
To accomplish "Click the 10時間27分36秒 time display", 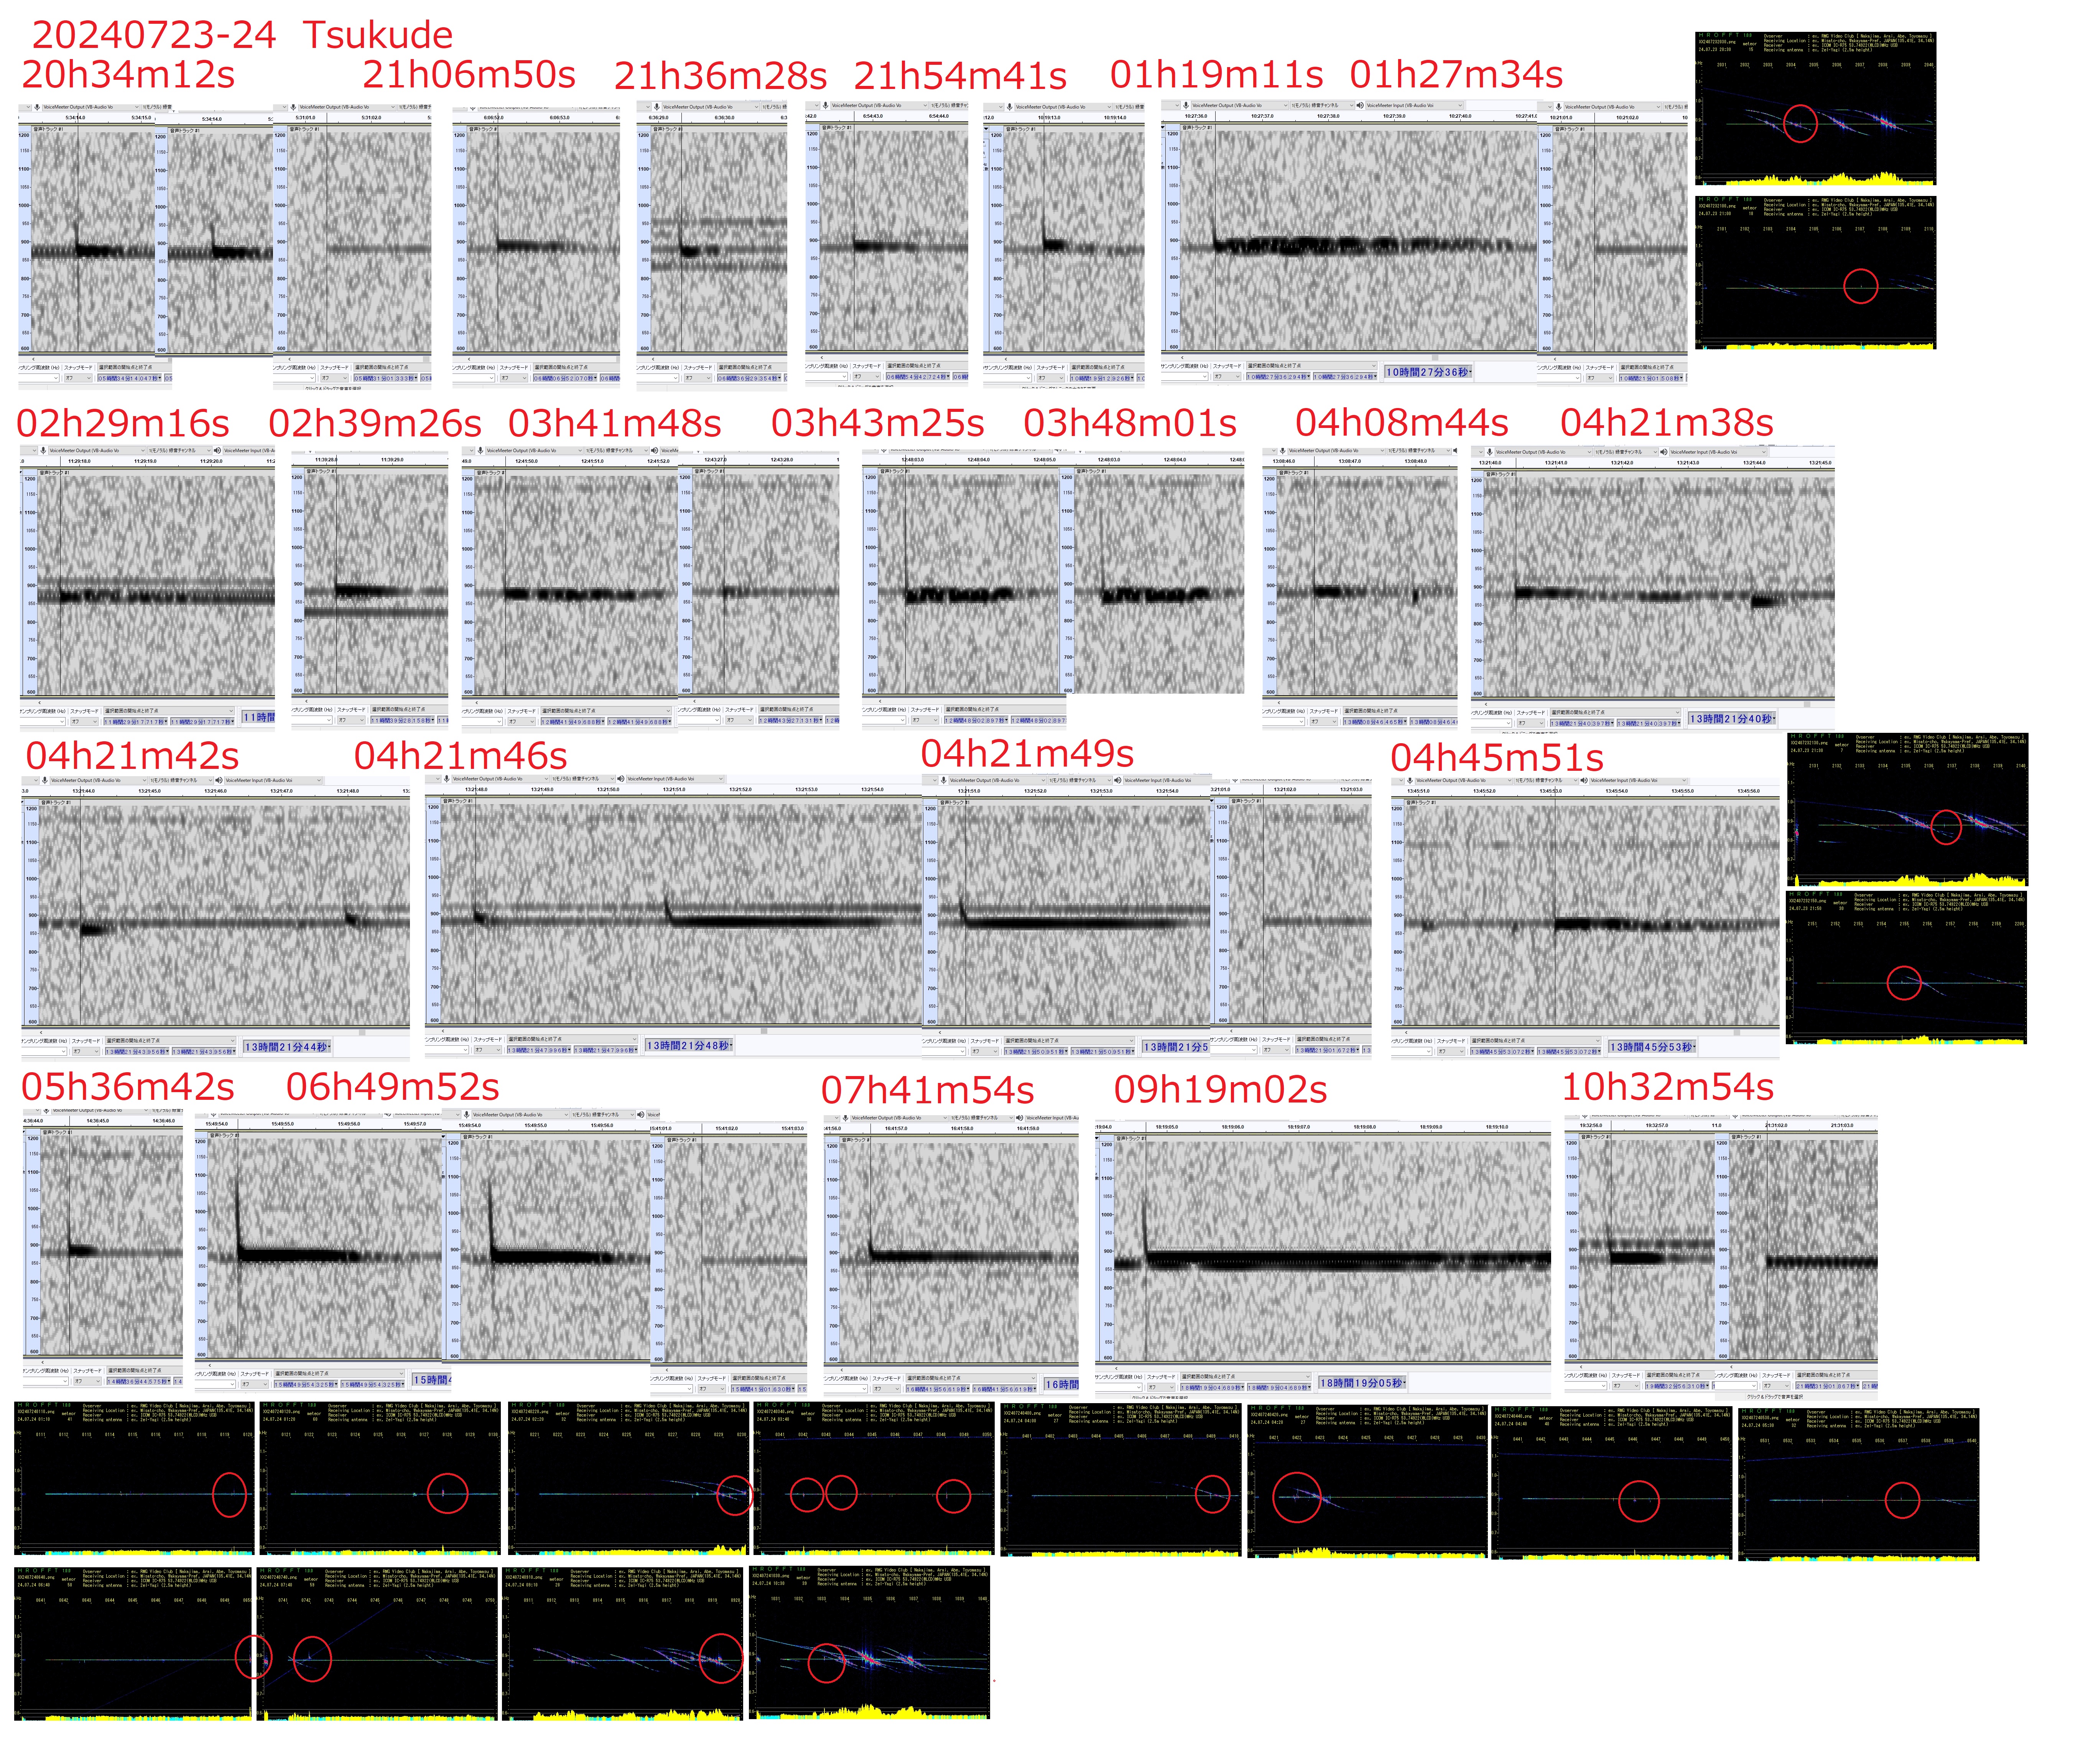I will [1428, 372].
